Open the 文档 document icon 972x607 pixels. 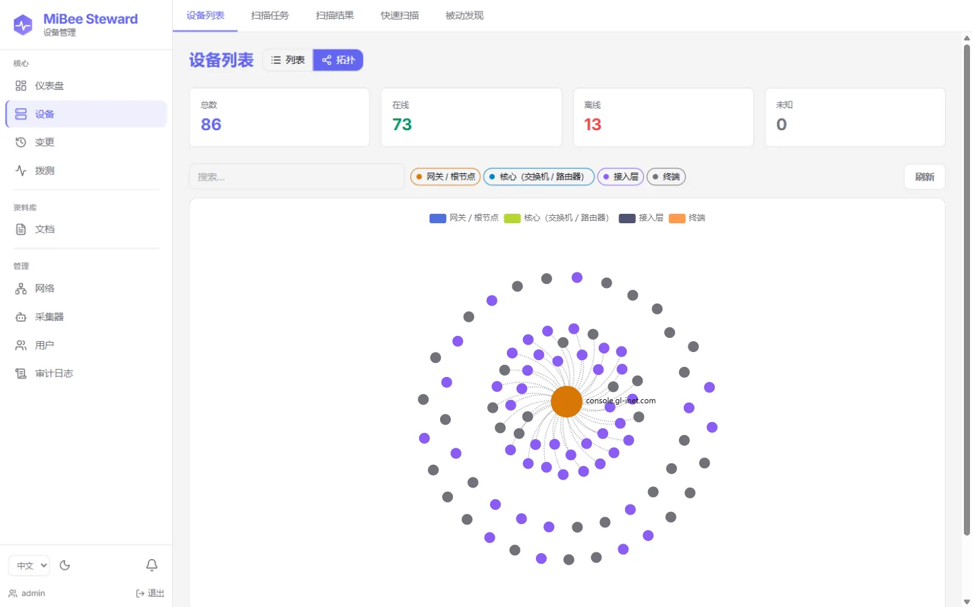pyautogui.click(x=21, y=229)
